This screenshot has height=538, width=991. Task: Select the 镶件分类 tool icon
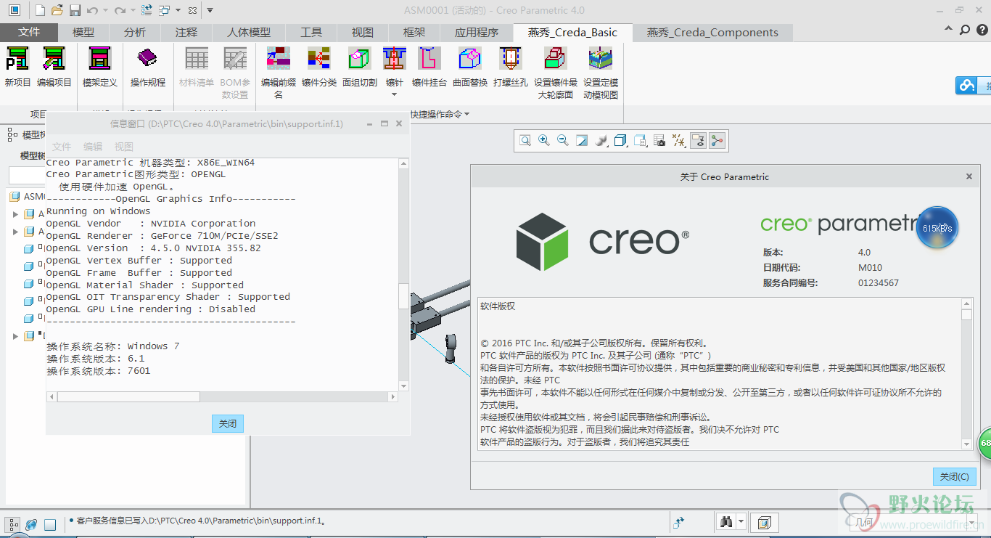pos(318,59)
